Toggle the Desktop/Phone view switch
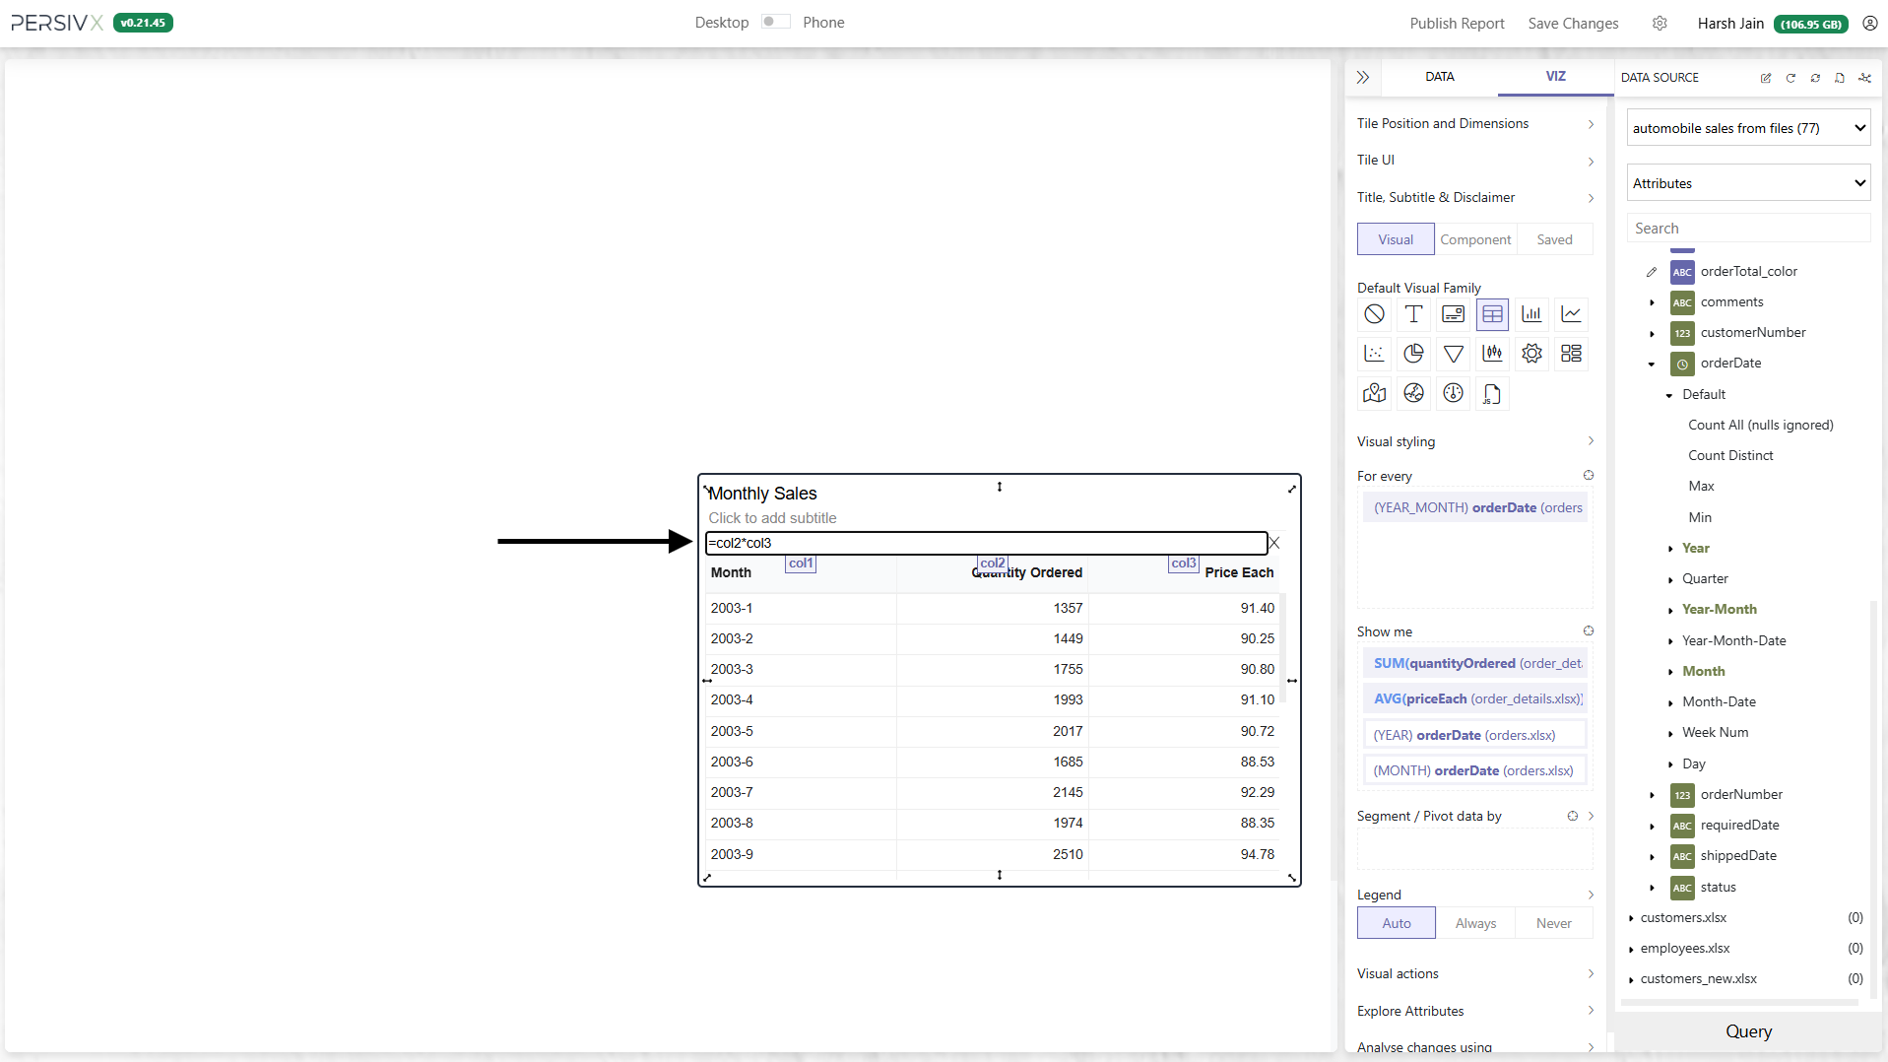Viewport: 1888px width, 1062px height. click(x=775, y=22)
